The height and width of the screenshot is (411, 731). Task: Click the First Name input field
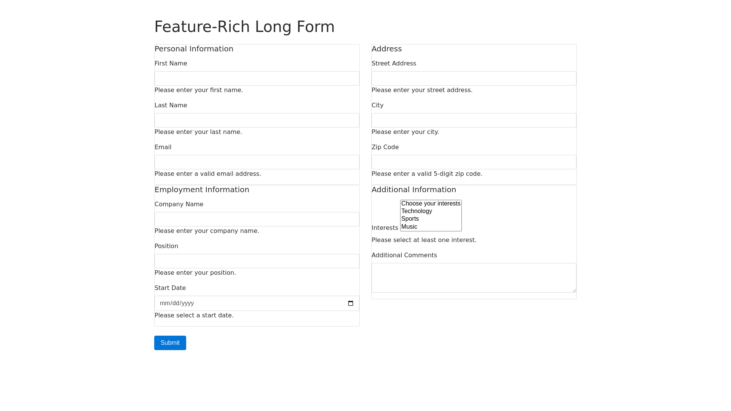tap(257, 78)
